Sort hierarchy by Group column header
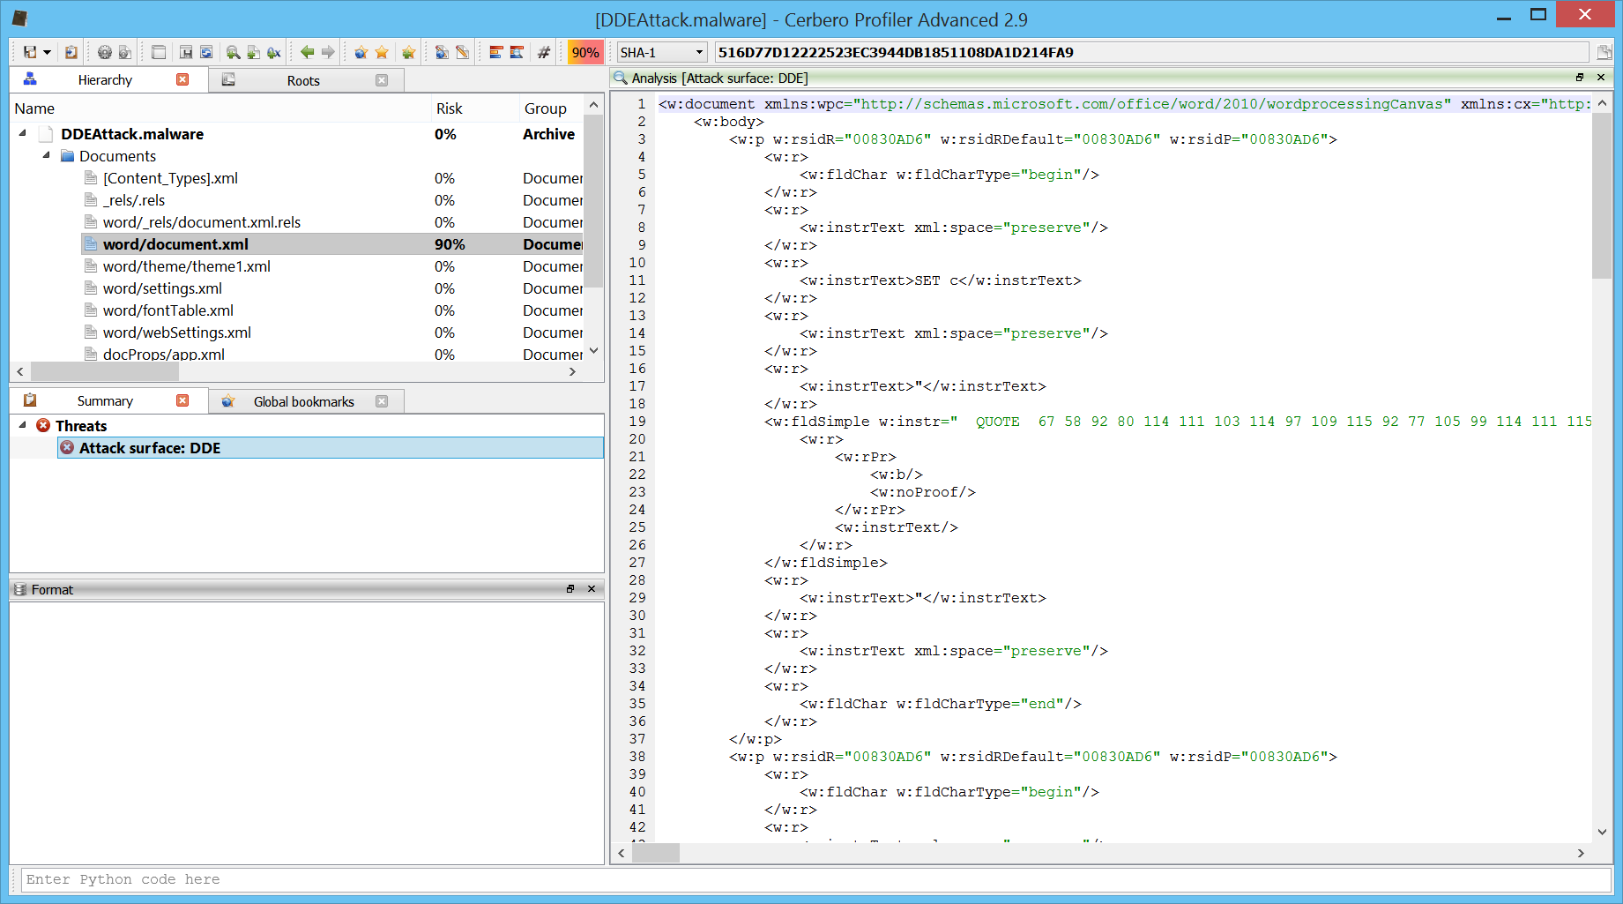 551,108
